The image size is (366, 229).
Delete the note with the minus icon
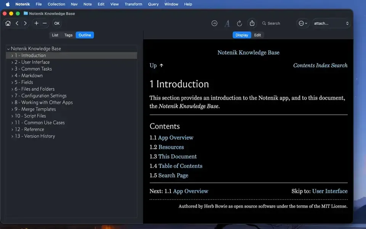click(45, 23)
